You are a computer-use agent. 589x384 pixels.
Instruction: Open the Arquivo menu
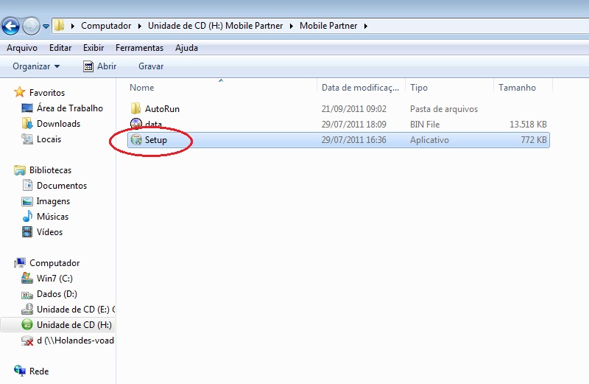pyautogui.click(x=22, y=48)
